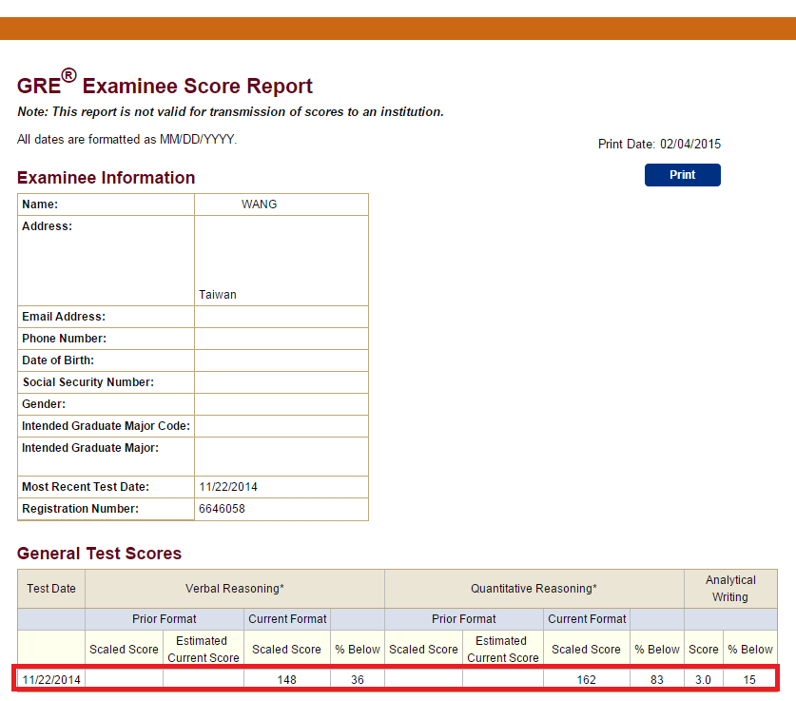Click the 'Email Address:' label
Screen dimensions: 796x701
64,316
